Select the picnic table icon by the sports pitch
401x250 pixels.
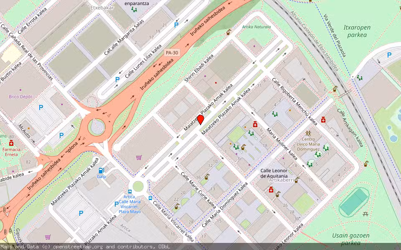click(x=365, y=214)
